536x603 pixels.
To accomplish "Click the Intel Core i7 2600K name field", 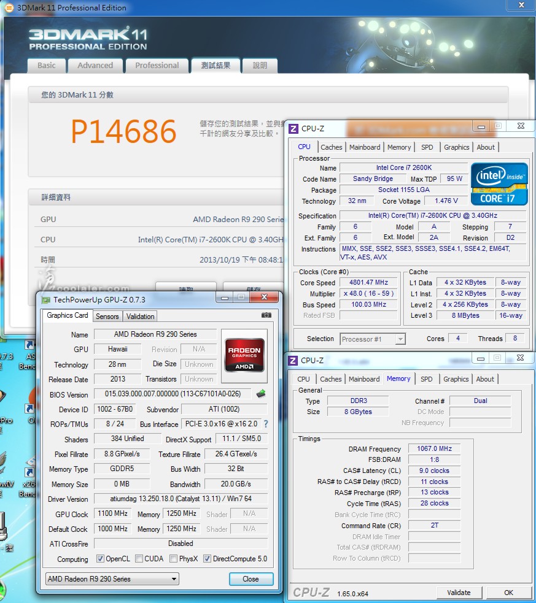I will [x=403, y=167].
